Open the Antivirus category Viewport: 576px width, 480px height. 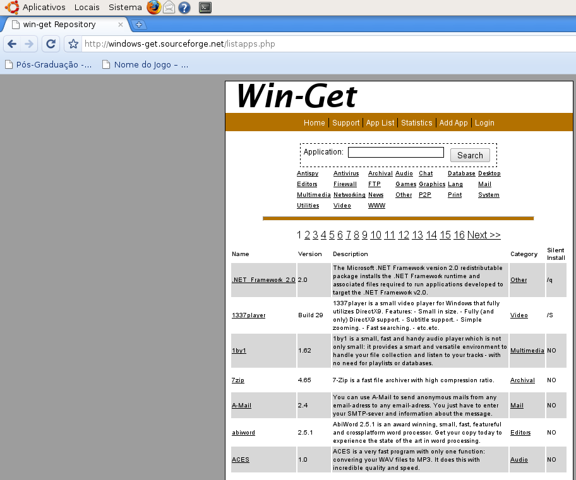click(346, 173)
